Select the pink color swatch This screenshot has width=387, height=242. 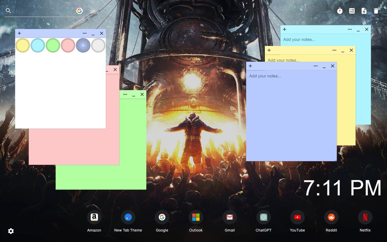[68, 45]
